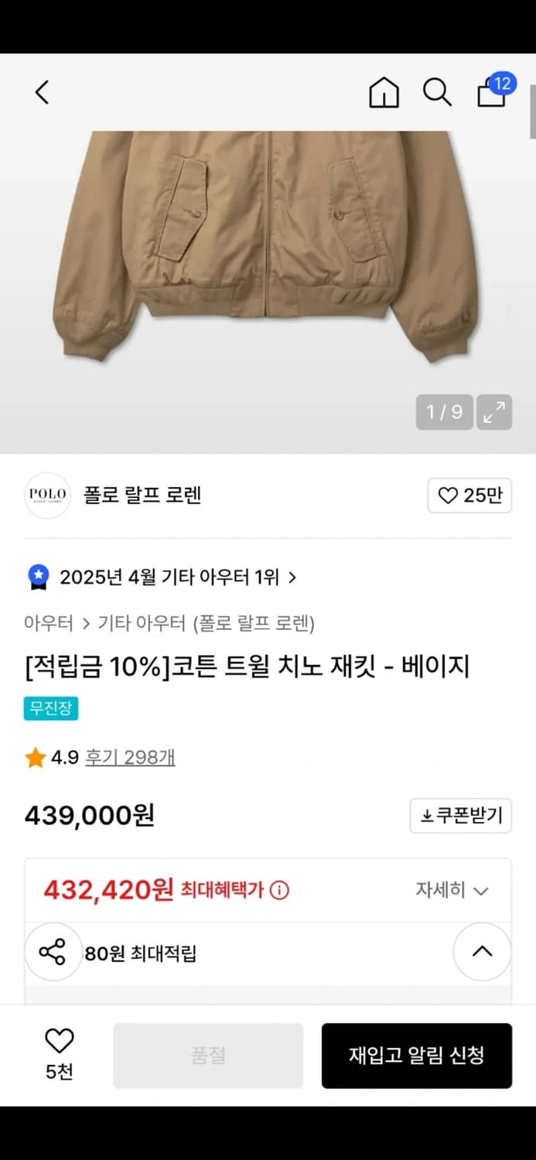536x1160 pixels.
Task: Toggle the brand like heart showing 25만
Action: pyautogui.click(x=469, y=496)
